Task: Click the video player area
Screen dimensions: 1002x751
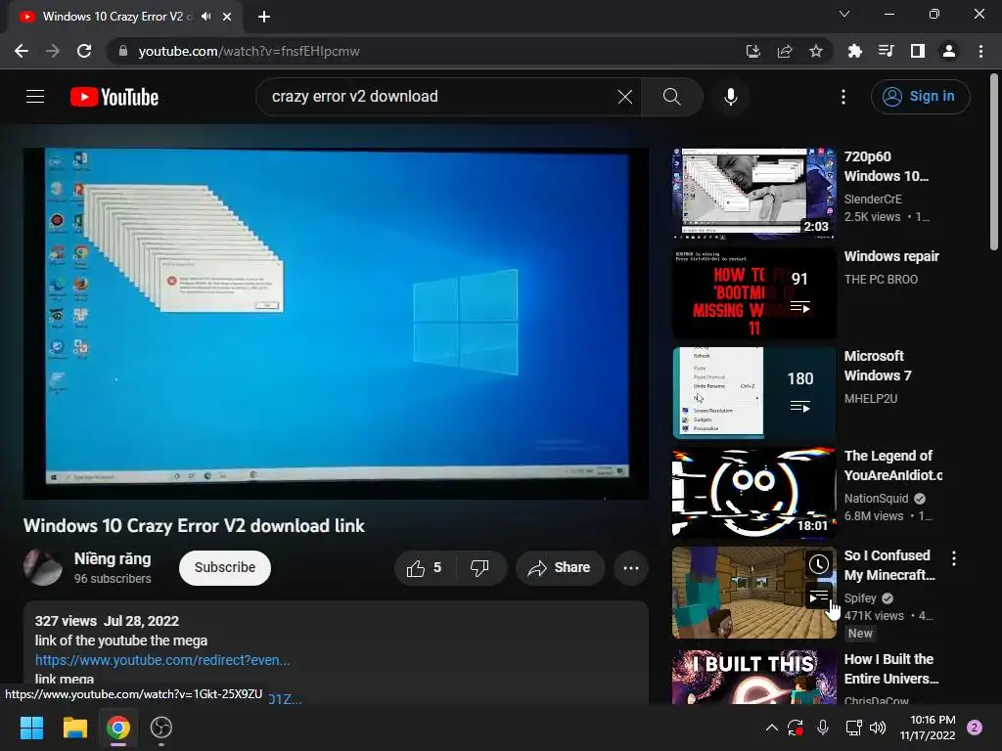Action: (337, 323)
